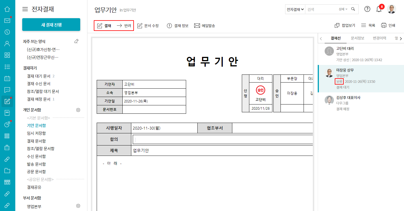This screenshot has width=404, height=211.
Task: Open the gear settings for 개인 문서함
Action: (x=78, y=110)
